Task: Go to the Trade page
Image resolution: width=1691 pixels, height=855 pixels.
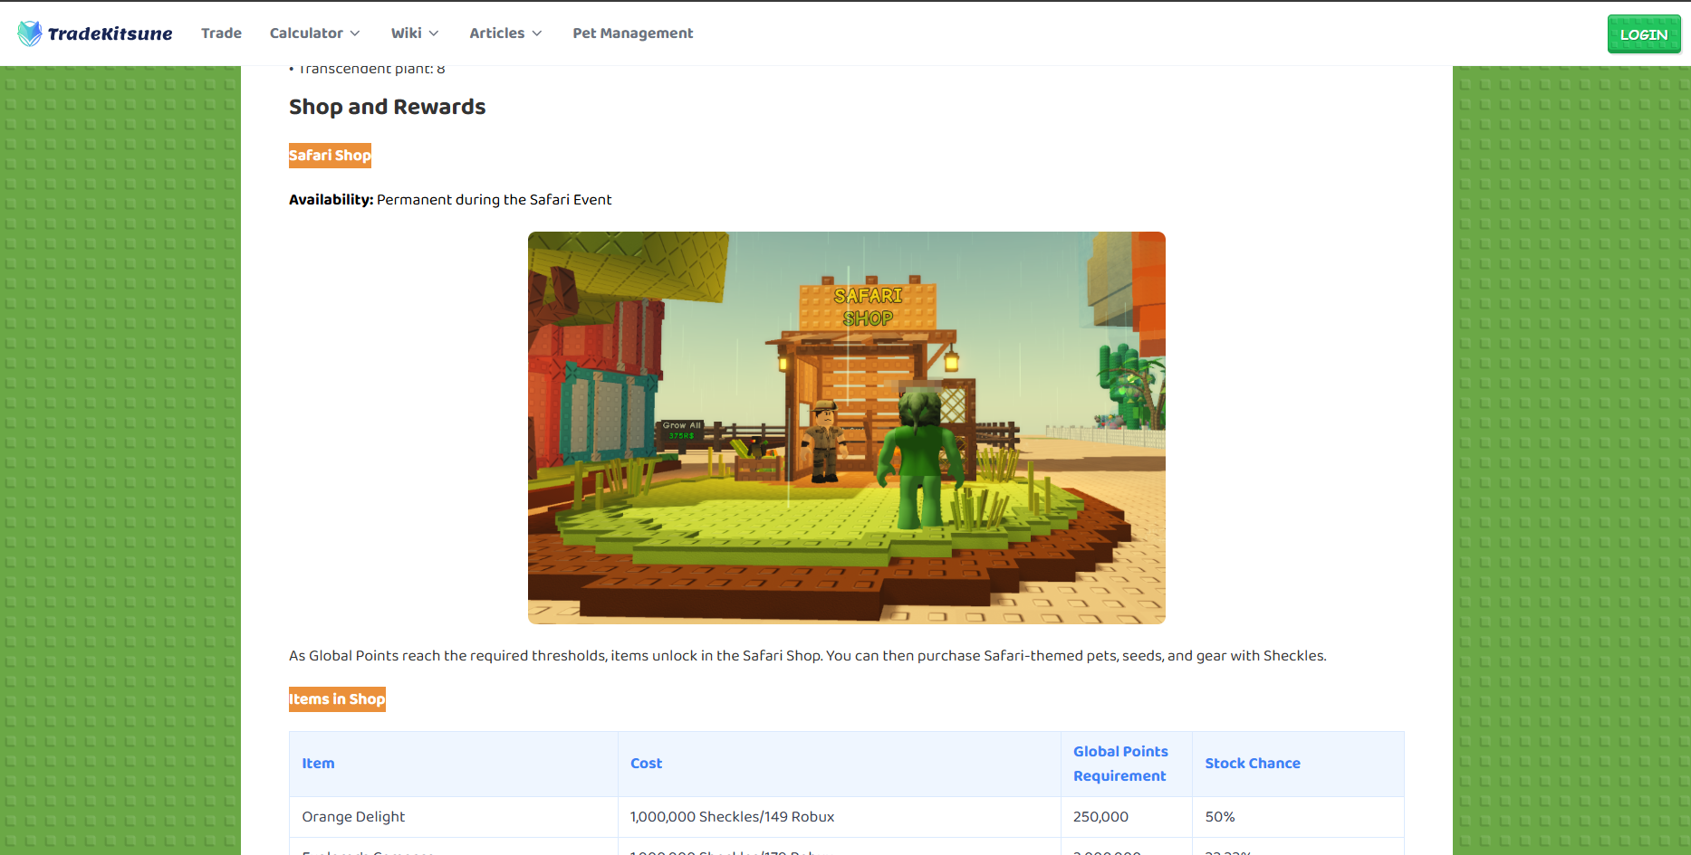Action: click(x=221, y=33)
